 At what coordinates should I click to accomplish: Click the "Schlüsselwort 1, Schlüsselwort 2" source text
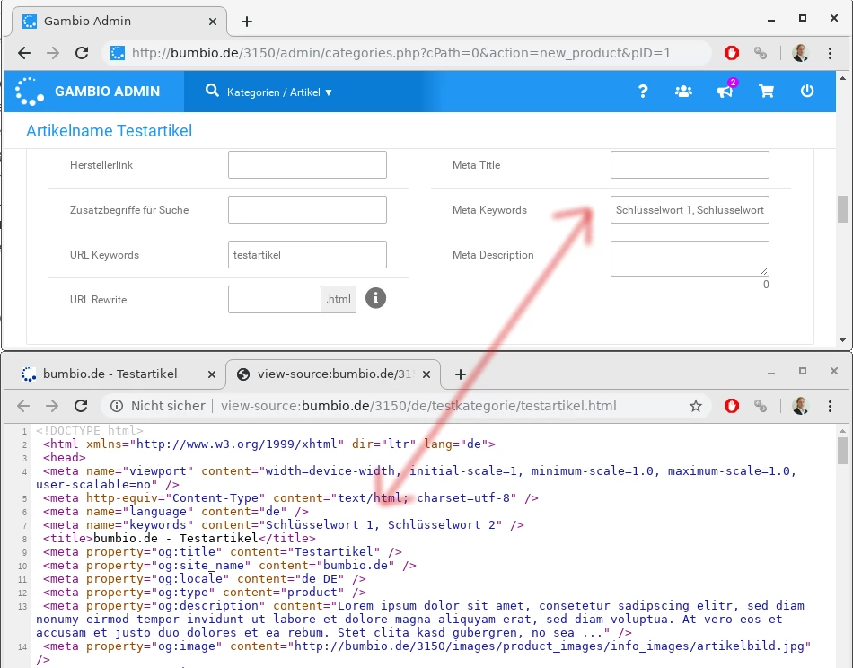point(381,525)
